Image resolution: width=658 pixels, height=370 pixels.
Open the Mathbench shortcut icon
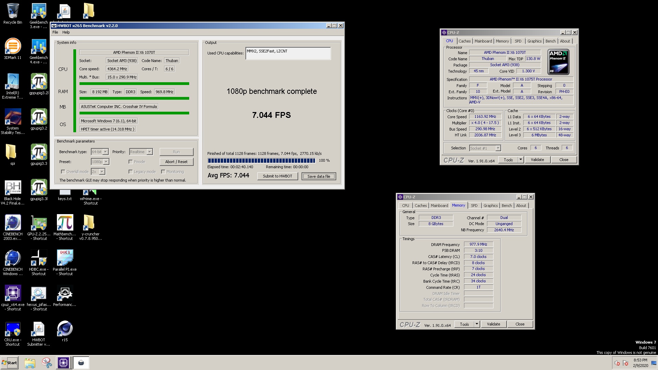tap(65, 227)
